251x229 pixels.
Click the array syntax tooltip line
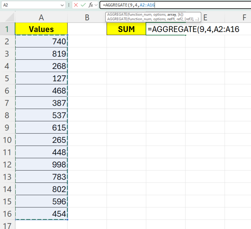point(145,14)
